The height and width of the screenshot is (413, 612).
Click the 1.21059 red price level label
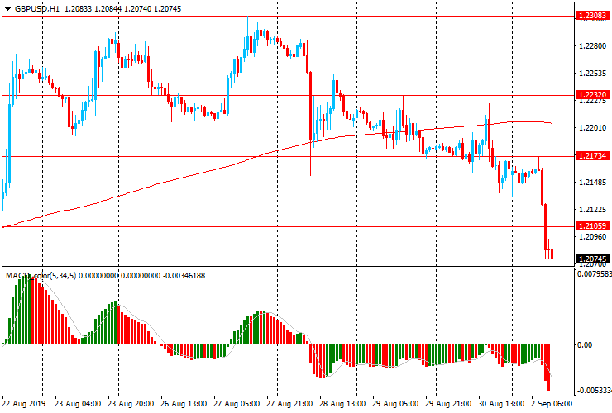[x=592, y=226]
